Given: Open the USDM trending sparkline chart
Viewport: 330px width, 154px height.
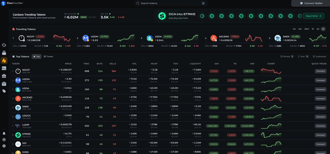Looking at the screenshot, I should click(126, 38).
